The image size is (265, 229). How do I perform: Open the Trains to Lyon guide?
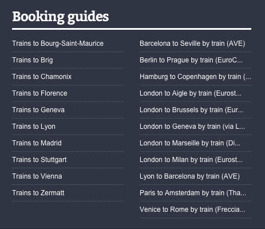click(34, 127)
